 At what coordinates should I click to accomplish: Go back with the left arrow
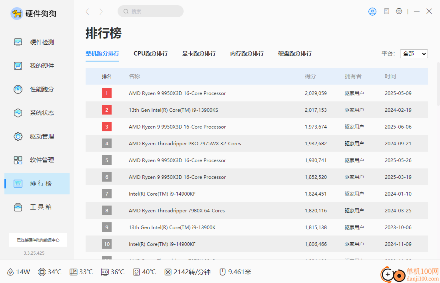coord(88,12)
